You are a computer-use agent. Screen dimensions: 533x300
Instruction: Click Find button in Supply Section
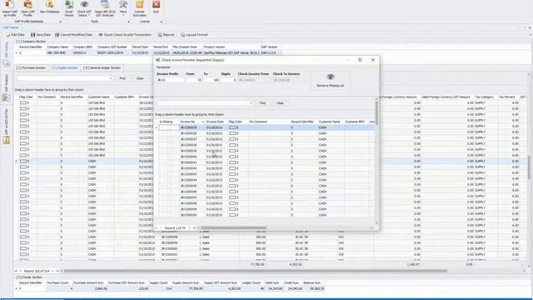coord(122,78)
